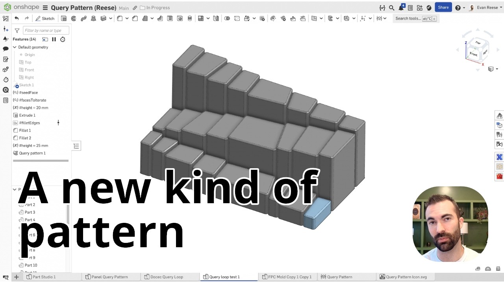Select the Delete part tool
This screenshot has width=504, height=283.
[x=262, y=18]
